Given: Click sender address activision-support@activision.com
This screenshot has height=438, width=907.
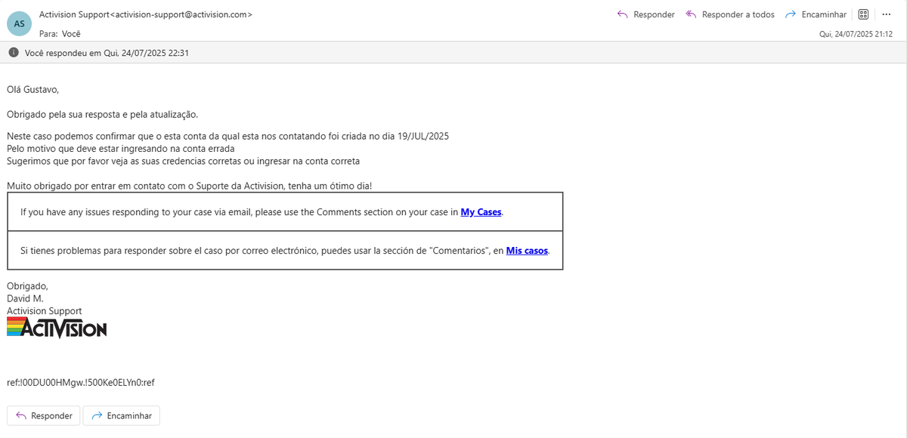Looking at the screenshot, I should click(x=181, y=14).
